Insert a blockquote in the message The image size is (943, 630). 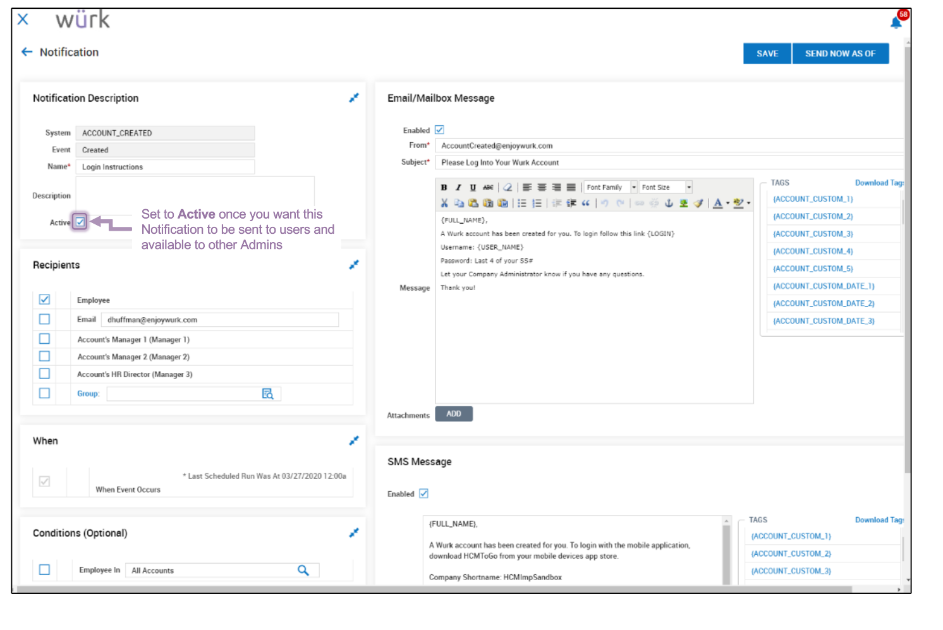[x=586, y=203]
